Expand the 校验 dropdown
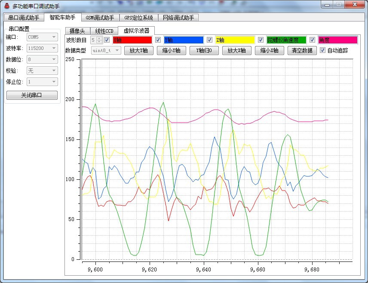The height and width of the screenshot is (283, 368). 42,71
